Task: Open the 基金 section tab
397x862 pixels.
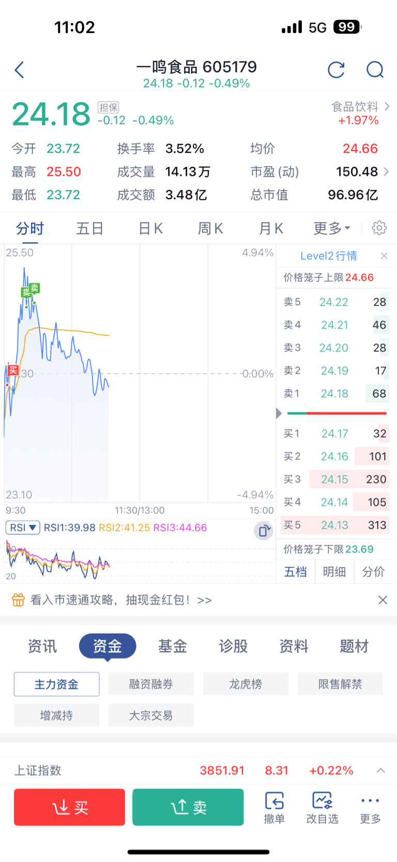Action: click(173, 646)
